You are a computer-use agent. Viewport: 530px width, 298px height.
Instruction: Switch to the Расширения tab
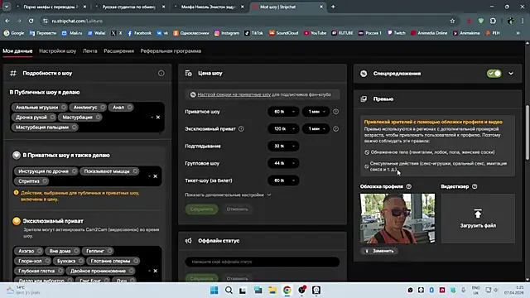tap(118, 51)
